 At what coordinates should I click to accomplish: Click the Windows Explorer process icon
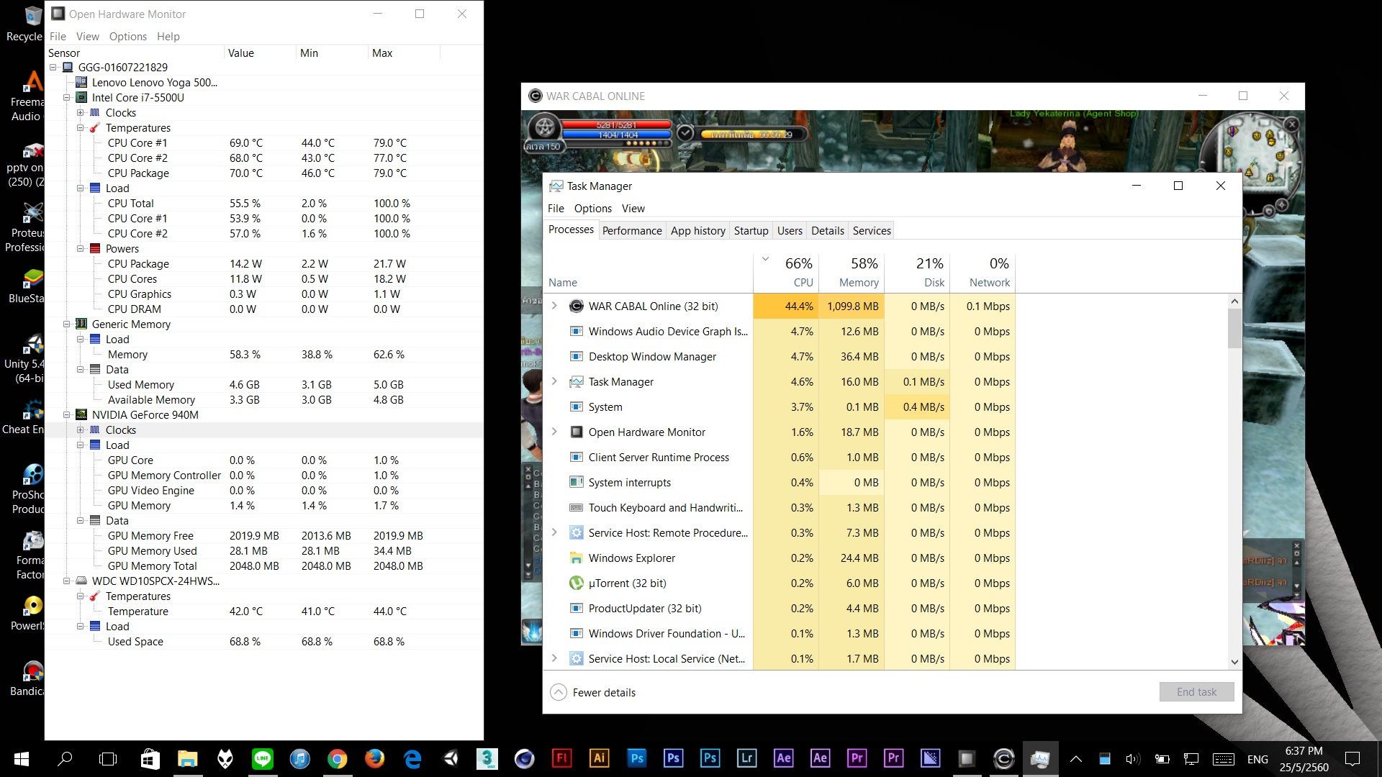[x=576, y=558]
